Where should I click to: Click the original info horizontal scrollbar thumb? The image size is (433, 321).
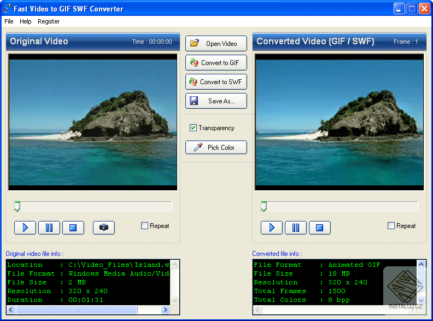(x=77, y=310)
